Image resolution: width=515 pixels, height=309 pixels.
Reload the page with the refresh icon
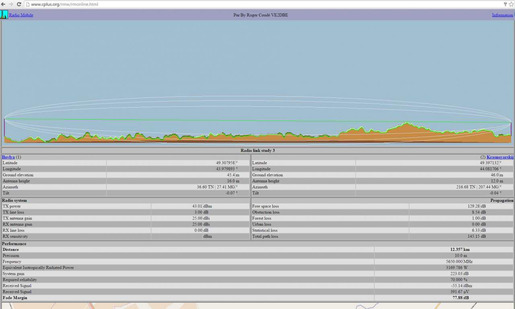pyautogui.click(x=19, y=4)
